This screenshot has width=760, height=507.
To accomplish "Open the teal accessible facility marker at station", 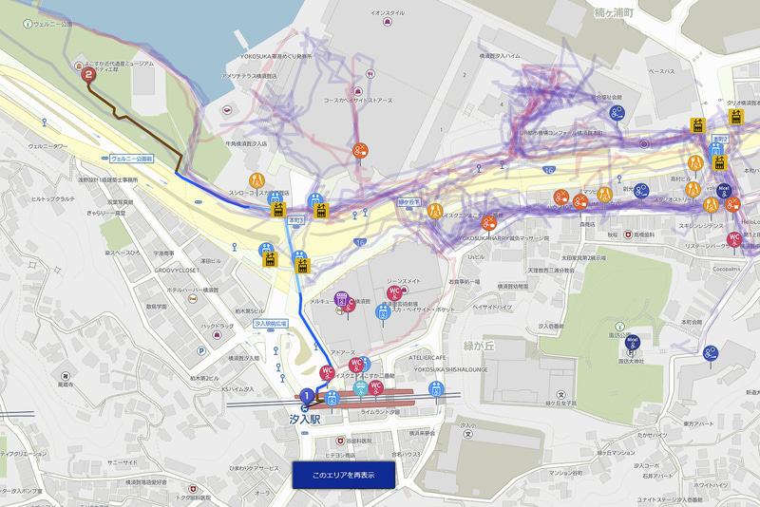I will 360,388.
